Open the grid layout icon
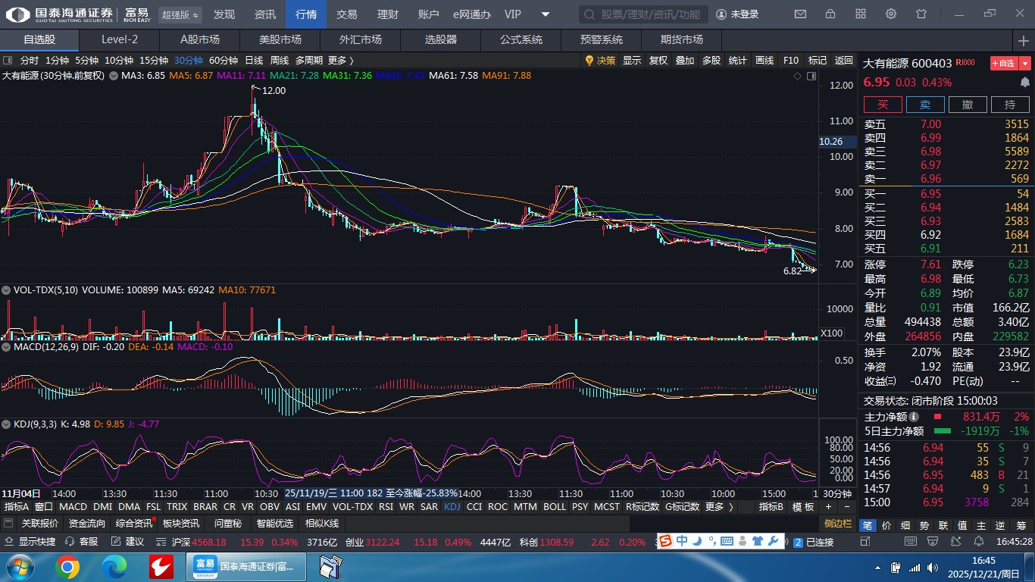This screenshot has height=582, width=1035. [861, 14]
